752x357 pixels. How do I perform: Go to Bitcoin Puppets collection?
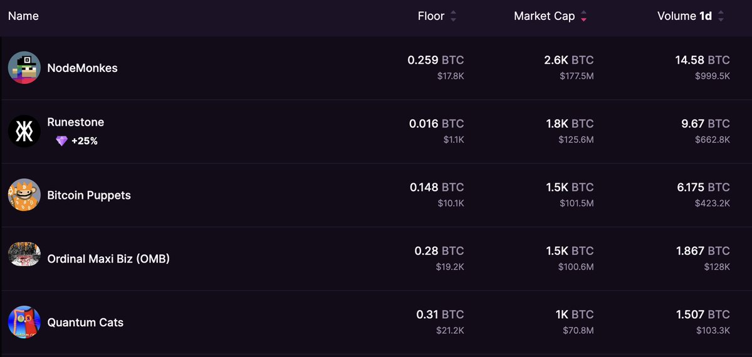click(x=89, y=195)
